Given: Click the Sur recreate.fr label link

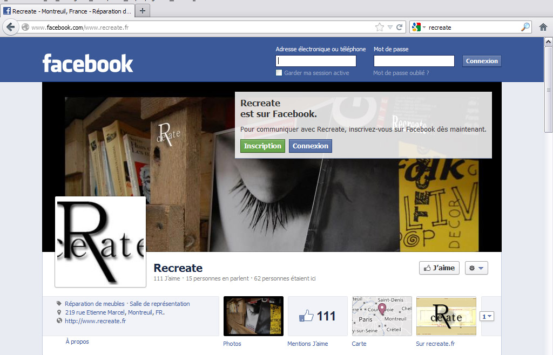Looking at the screenshot, I should coord(435,344).
